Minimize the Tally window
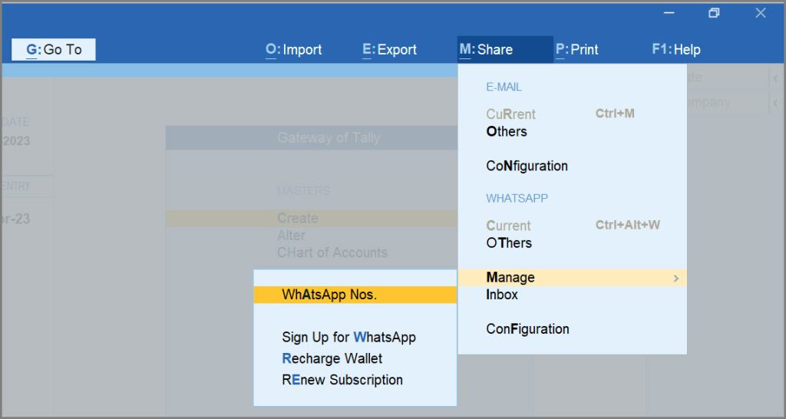The image size is (786, 419). point(669,14)
